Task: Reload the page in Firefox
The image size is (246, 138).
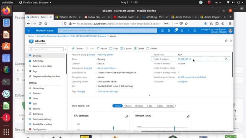Action: pyautogui.click(x=40, y=24)
